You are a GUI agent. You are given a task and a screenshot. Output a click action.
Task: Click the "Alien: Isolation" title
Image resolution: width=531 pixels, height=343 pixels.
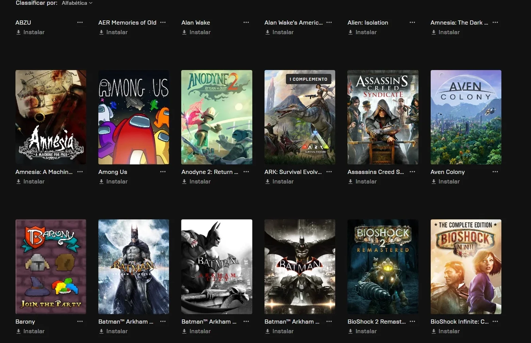click(368, 22)
